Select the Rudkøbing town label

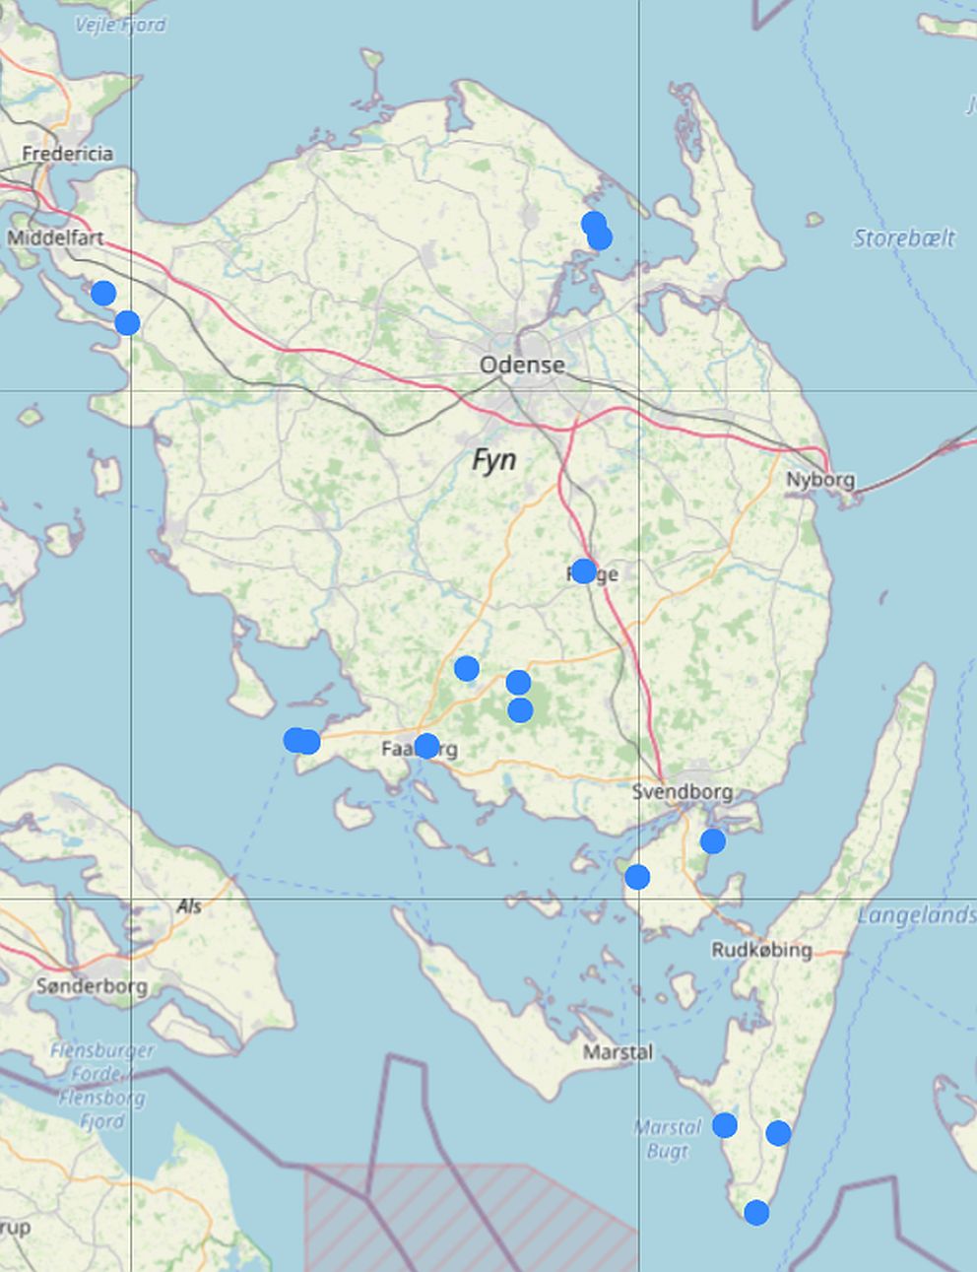click(x=761, y=950)
